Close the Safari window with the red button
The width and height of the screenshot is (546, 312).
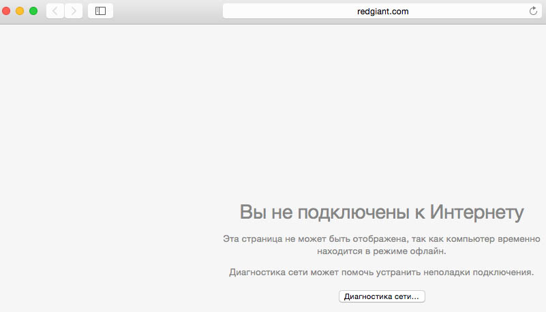[6, 11]
